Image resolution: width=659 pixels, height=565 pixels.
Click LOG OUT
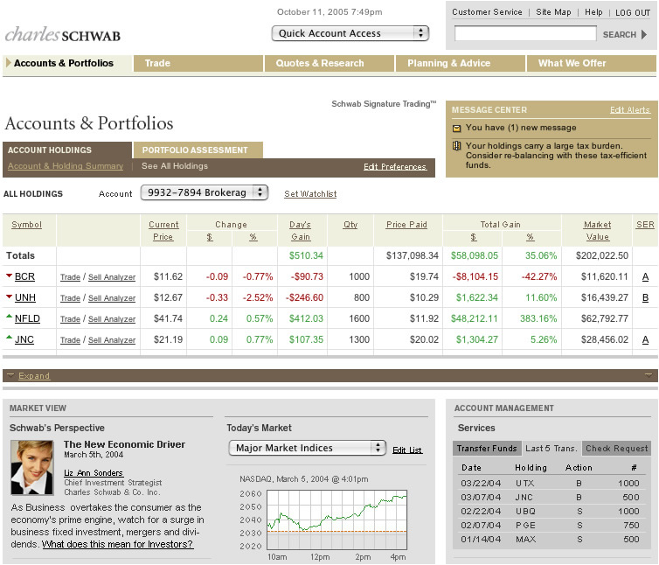click(x=633, y=12)
